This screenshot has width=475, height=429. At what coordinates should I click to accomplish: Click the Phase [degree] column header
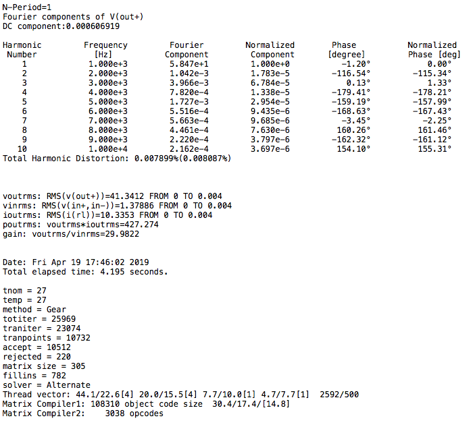(347, 50)
